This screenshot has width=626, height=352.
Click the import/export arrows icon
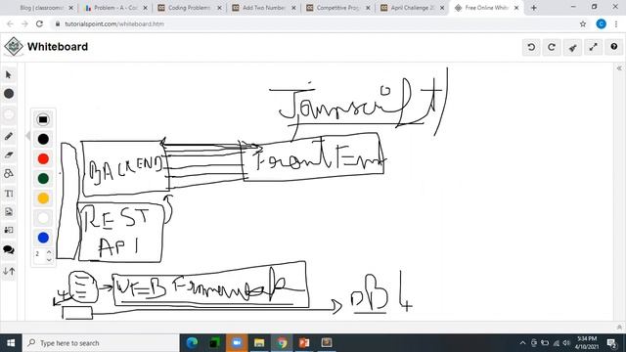[9, 272]
